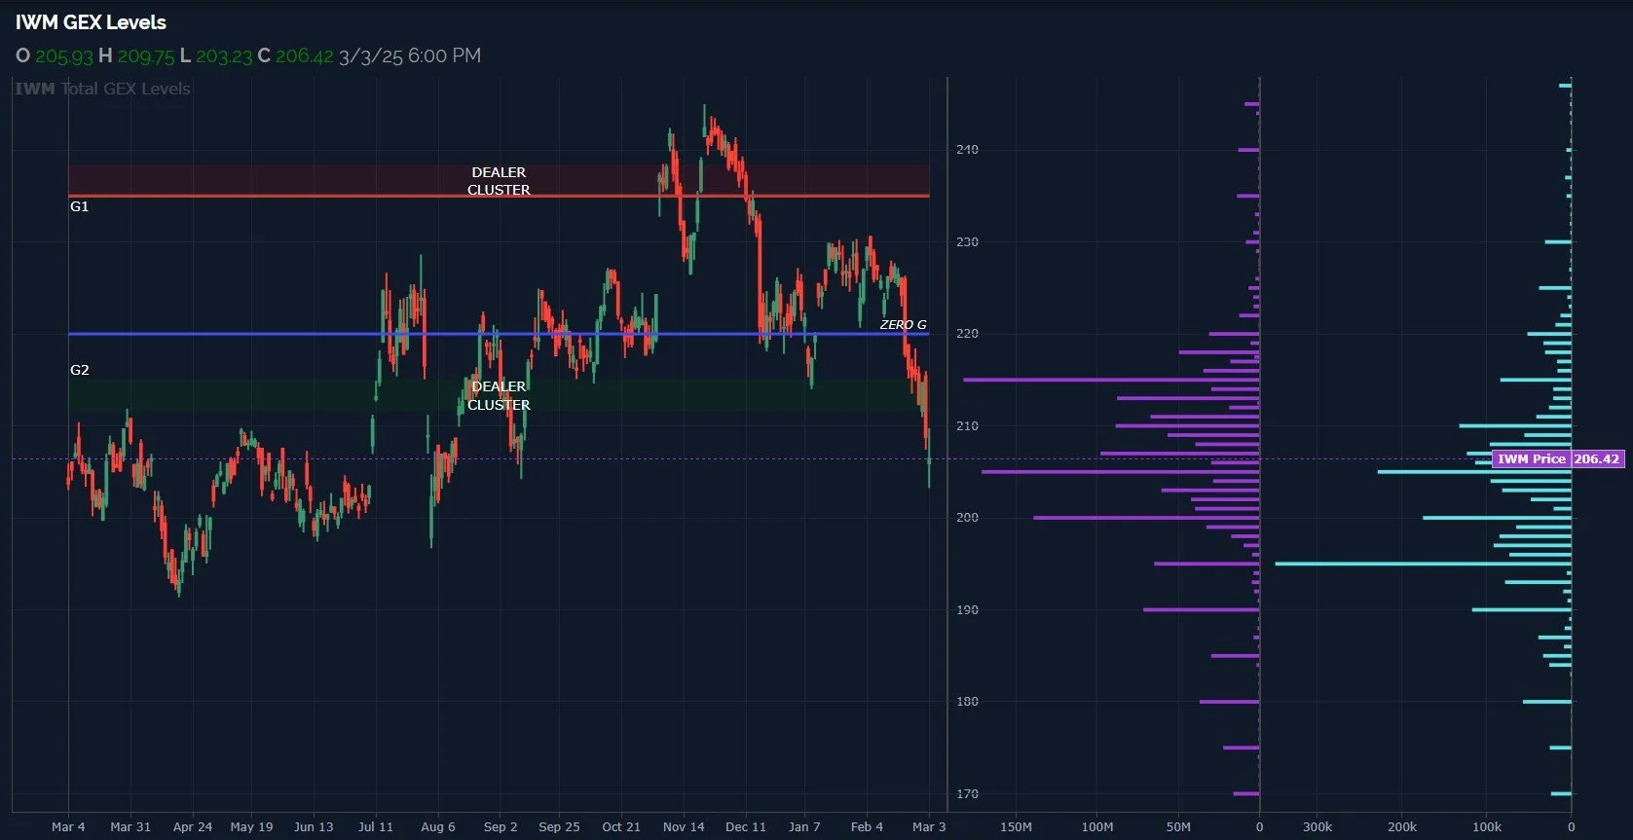Click the purple GEX bar at 200
Screen dimensions: 1633x840
pyautogui.click(x=1146, y=518)
